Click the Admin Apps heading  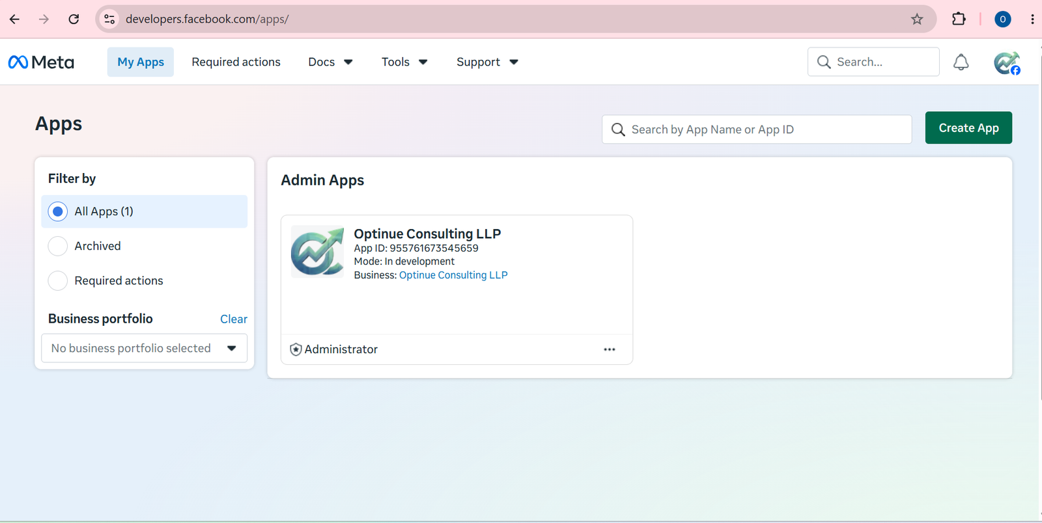point(322,180)
